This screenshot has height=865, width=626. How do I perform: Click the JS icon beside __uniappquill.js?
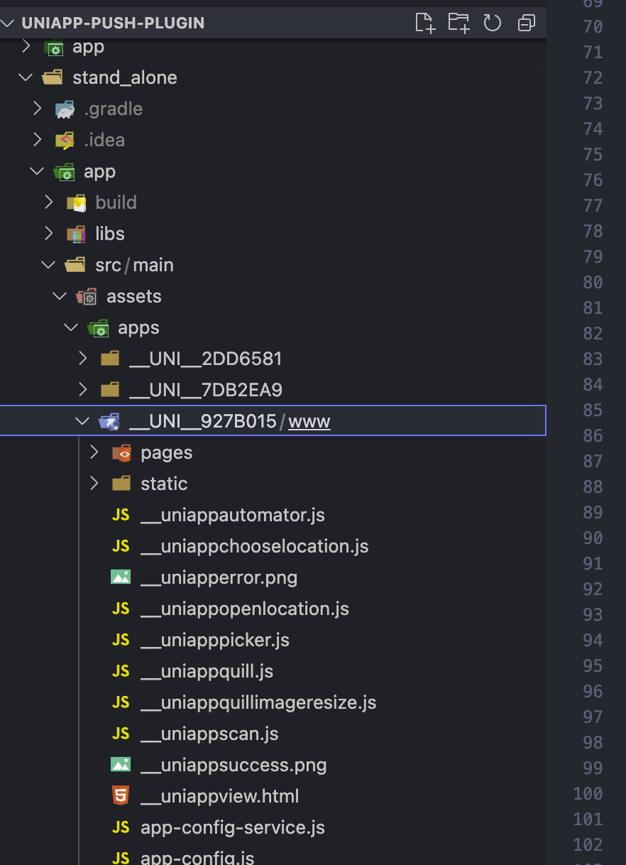121,671
